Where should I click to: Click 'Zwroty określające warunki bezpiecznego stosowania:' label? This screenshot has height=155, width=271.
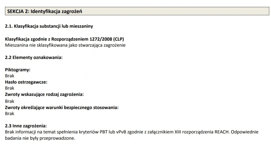tap(62, 107)
